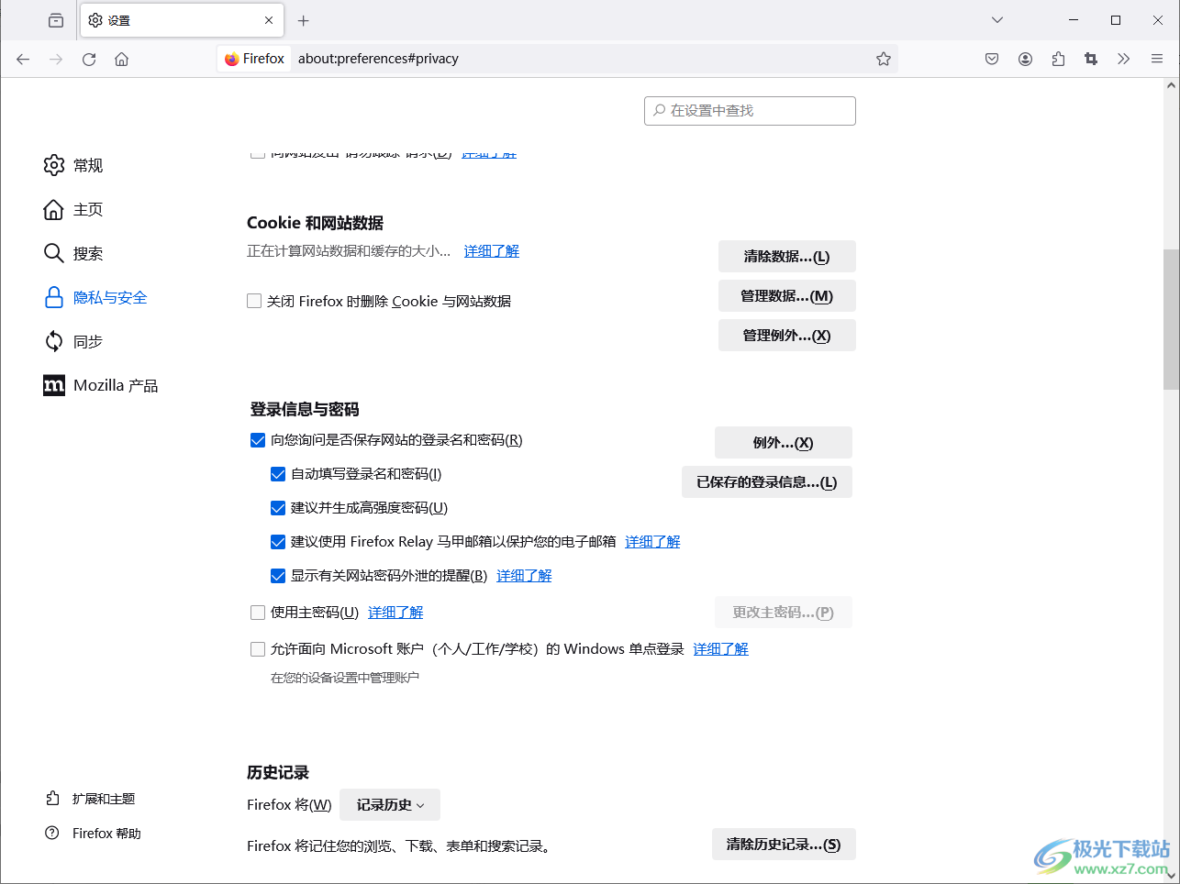Image resolution: width=1180 pixels, height=884 pixels.
Task: Open 详细了解 link for Firefox Relay
Action: pos(652,542)
